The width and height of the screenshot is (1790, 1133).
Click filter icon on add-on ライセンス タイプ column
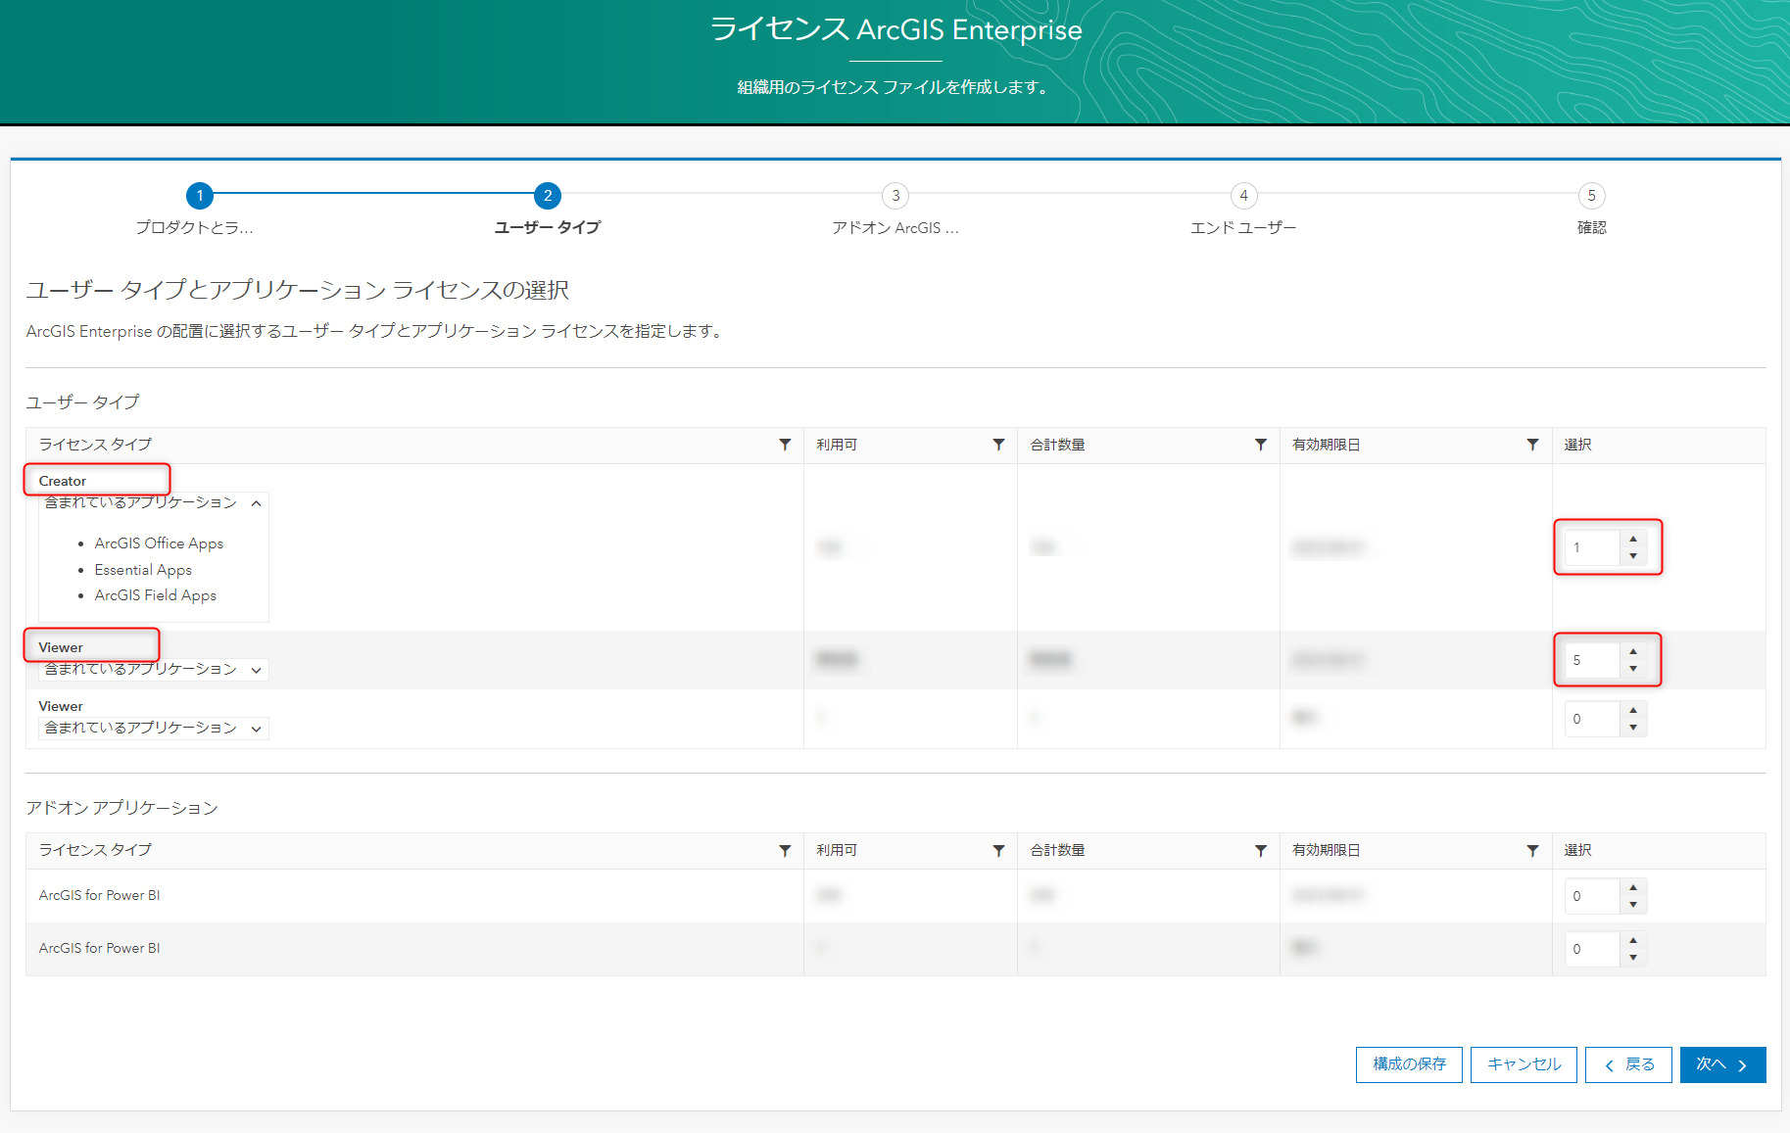point(785,850)
